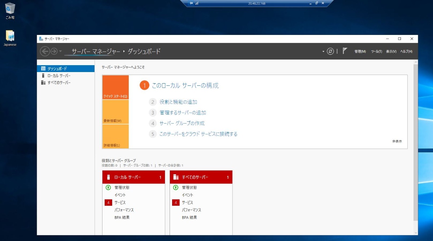Viewport: 433px width, 241px height.
Task: Click 管理状態 in すべてのサーバー tile
Action: [x=189, y=187]
